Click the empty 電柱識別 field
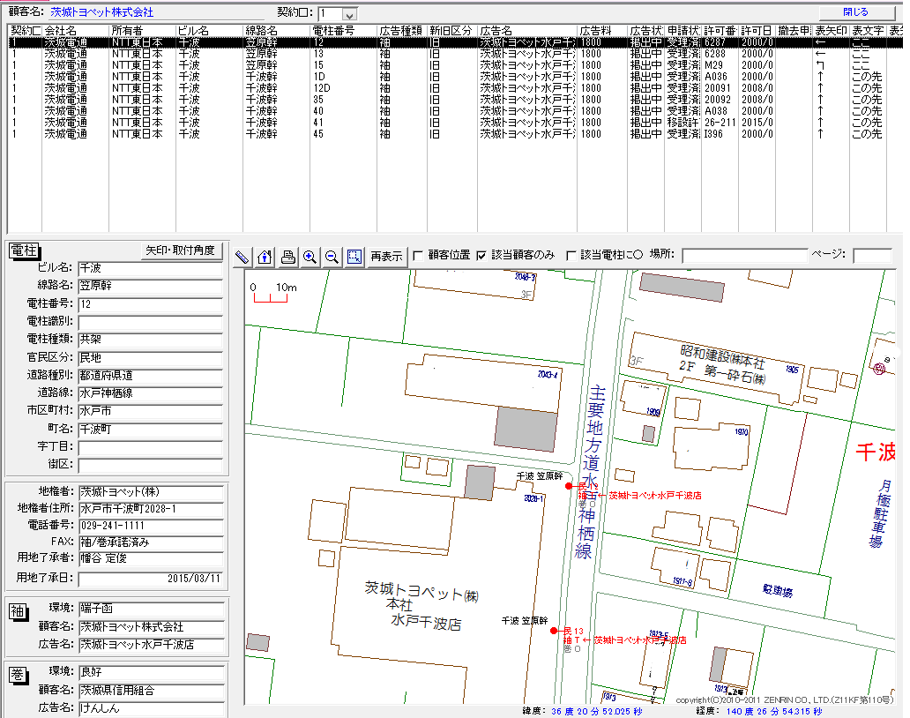This screenshot has width=910, height=718. tap(150, 322)
